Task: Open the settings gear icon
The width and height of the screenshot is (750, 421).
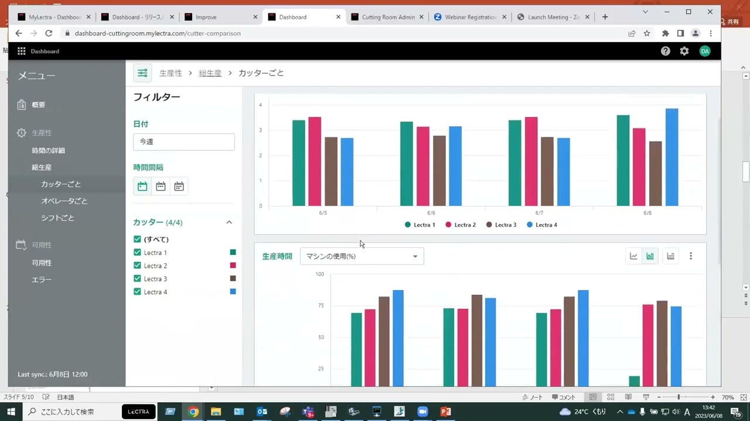Action: click(684, 51)
